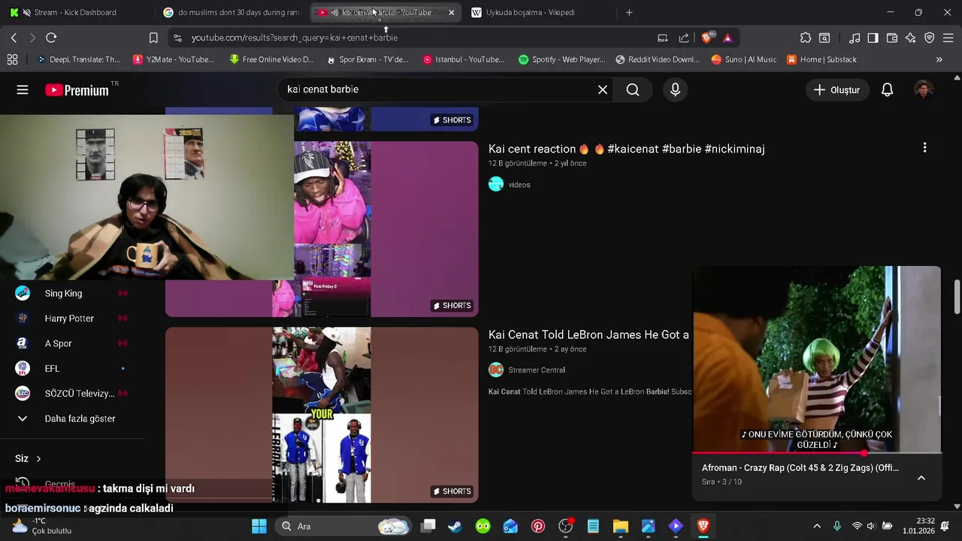Click the YouTube search magnifier button
The width and height of the screenshot is (962, 541).
pyautogui.click(x=633, y=89)
